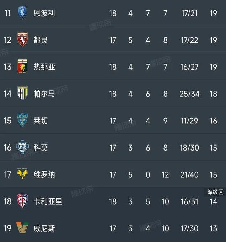
Task: Select 威尼斯 in row 19
Action: click(x=44, y=228)
